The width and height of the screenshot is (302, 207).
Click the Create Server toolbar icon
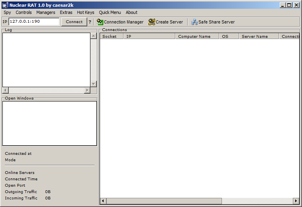pos(152,22)
